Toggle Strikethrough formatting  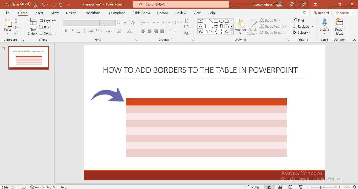coord(91,31)
